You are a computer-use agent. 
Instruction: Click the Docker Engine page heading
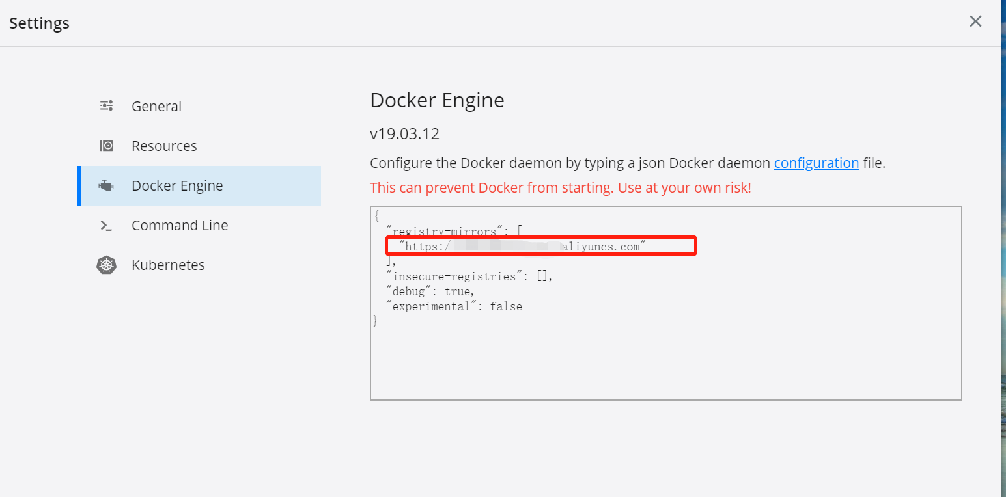point(437,100)
